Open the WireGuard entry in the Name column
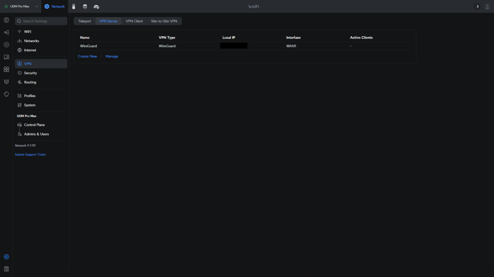494x277 pixels. [88, 46]
